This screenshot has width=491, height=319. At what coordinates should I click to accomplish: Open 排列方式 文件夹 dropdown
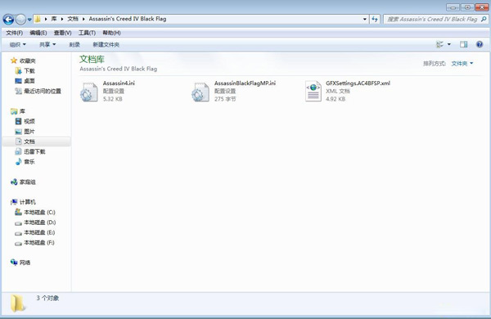click(462, 64)
